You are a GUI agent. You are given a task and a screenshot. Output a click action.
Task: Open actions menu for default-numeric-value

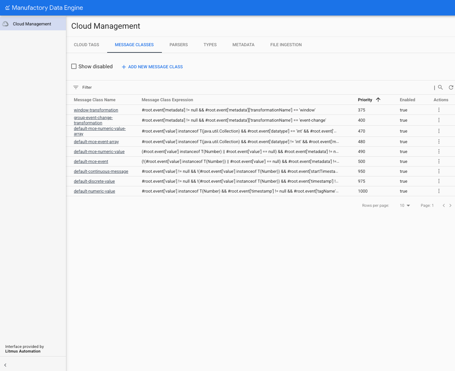click(x=439, y=191)
